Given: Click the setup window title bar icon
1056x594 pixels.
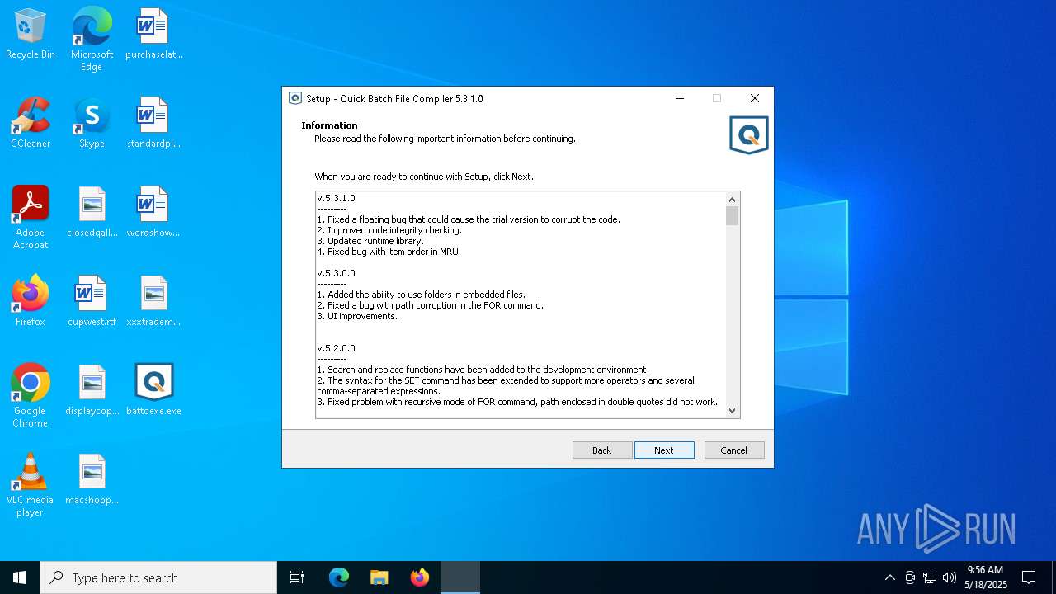Looking at the screenshot, I should (x=295, y=98).
